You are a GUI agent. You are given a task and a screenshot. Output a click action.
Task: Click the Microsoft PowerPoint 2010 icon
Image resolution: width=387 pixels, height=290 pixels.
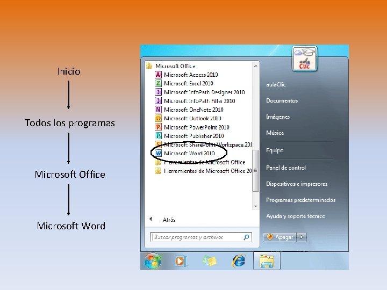158,127
